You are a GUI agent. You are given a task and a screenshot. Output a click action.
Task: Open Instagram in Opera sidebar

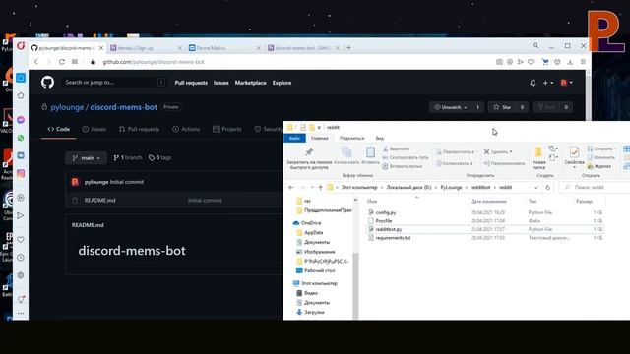21,173
